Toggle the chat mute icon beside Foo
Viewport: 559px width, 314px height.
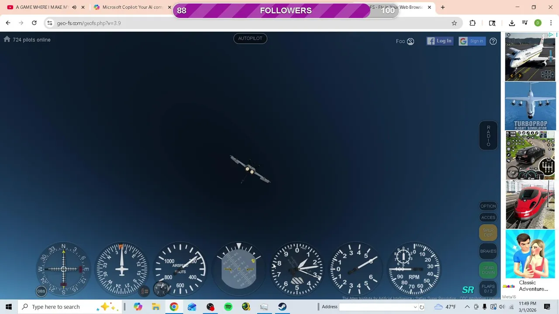click(x=411, y=41)
